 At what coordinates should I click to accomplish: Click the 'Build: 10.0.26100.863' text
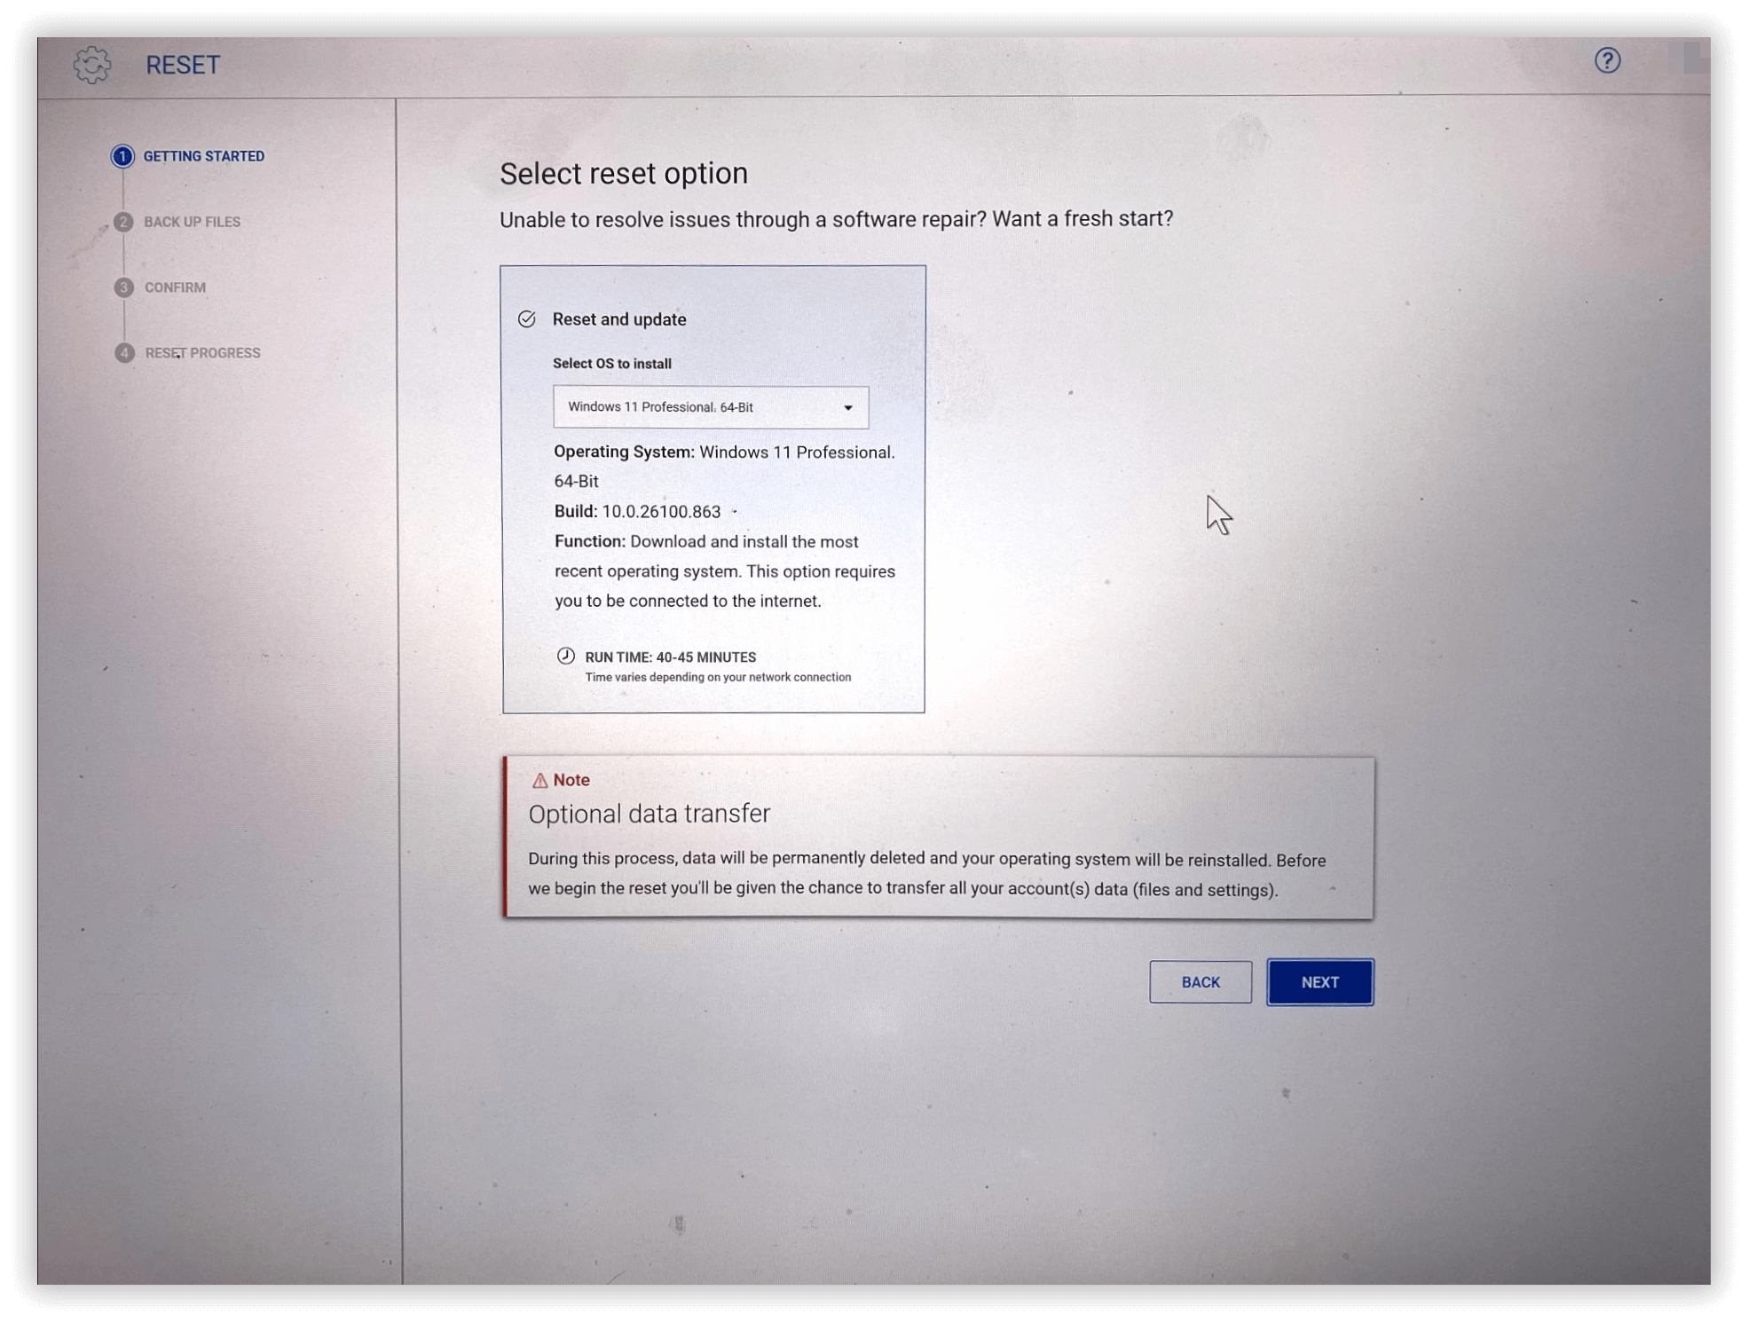point(637,512)
